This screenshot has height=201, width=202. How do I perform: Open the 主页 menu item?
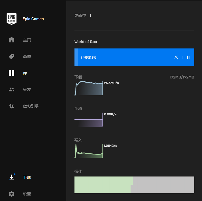click(27, 40)
